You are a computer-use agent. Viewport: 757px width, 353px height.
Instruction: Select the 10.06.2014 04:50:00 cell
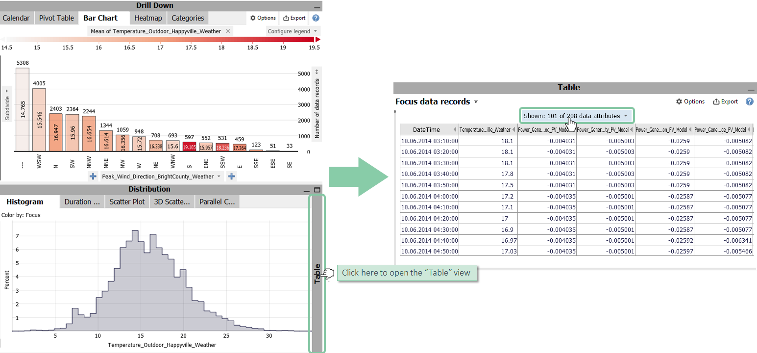[429, 251]
